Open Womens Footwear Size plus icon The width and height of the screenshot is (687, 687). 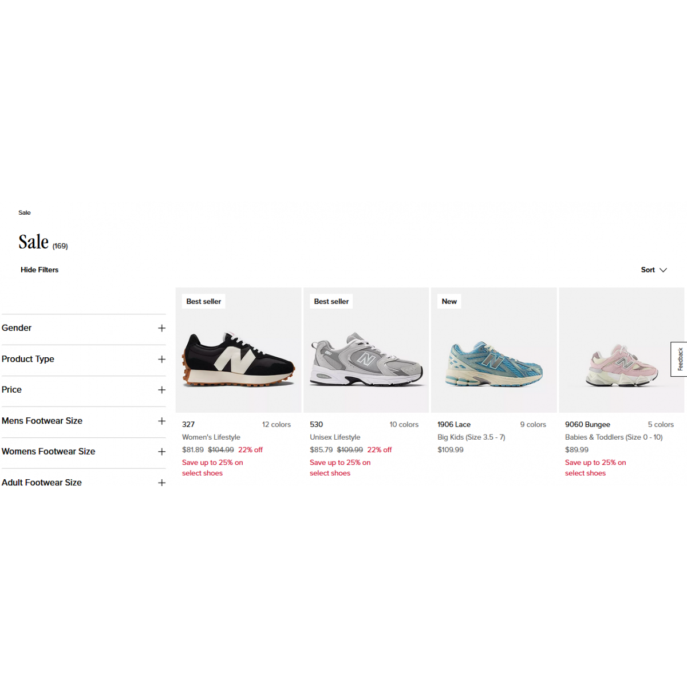tap(161, 452)
